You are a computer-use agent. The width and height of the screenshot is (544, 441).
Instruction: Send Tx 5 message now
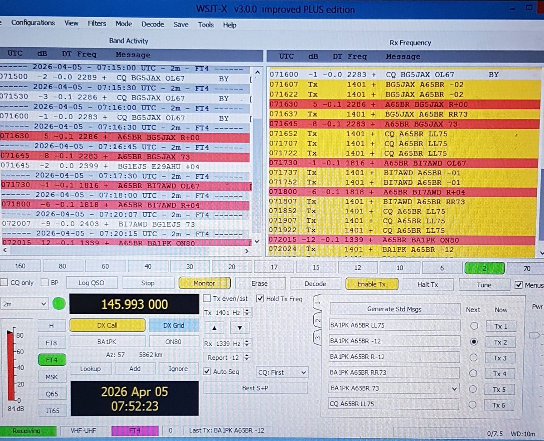click(x=500, y=389)
